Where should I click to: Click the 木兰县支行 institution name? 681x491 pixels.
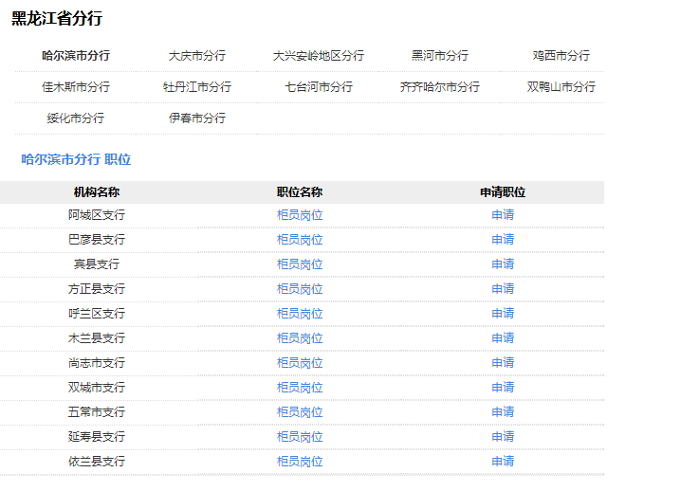click(x=97, y=338)
